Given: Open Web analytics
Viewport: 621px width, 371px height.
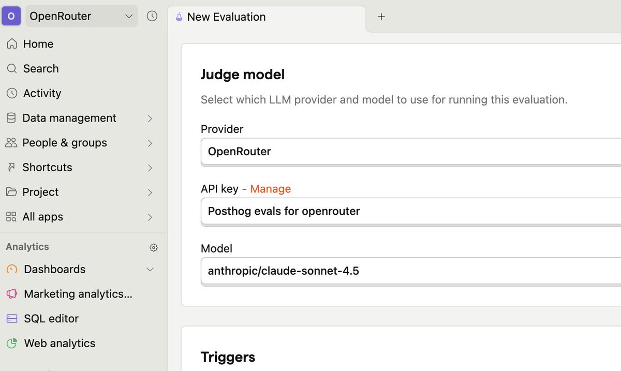Looking at the screenshot, I should (x=60, y=343).
